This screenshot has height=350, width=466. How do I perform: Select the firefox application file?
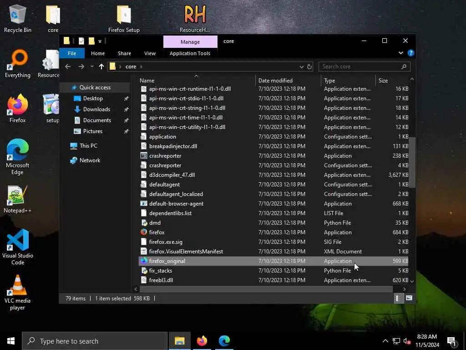(274, 232)
